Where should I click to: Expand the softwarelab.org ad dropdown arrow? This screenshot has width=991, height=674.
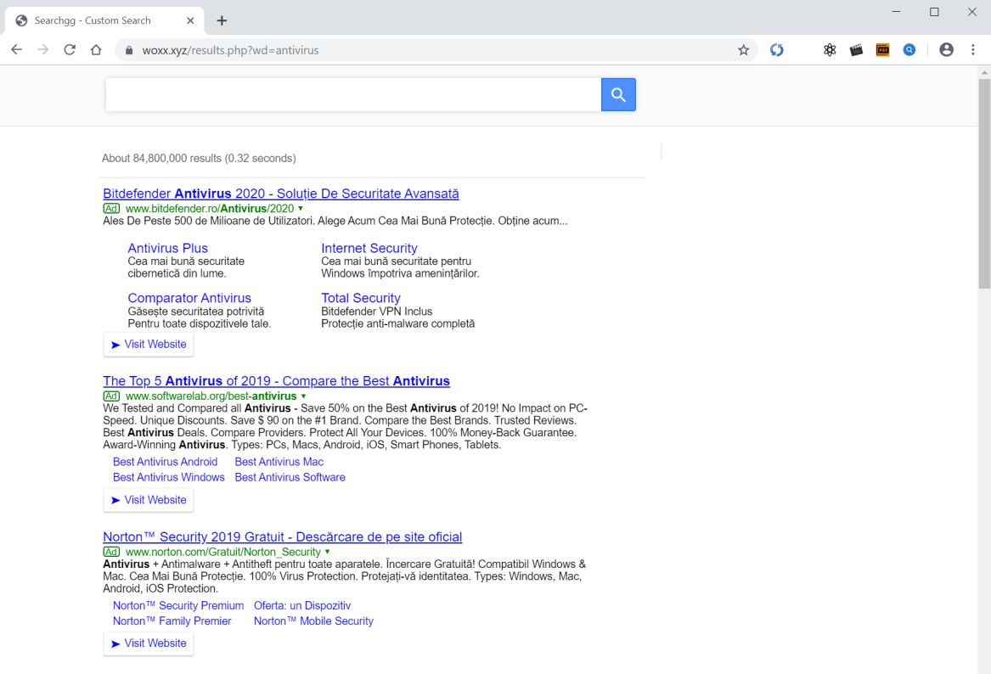coord(303,396)
